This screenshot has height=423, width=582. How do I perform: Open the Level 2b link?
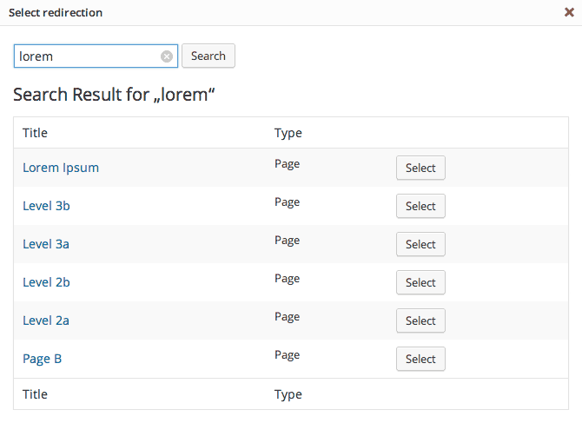pyautogui.click(x=46, y=282)
